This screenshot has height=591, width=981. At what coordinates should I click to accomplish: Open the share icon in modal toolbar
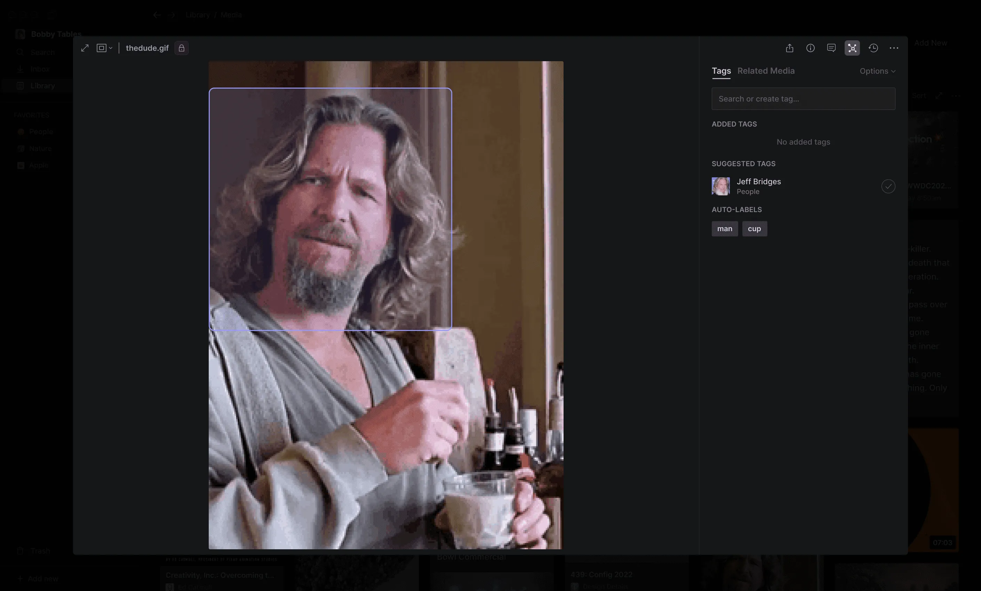(x=790, y=48)
